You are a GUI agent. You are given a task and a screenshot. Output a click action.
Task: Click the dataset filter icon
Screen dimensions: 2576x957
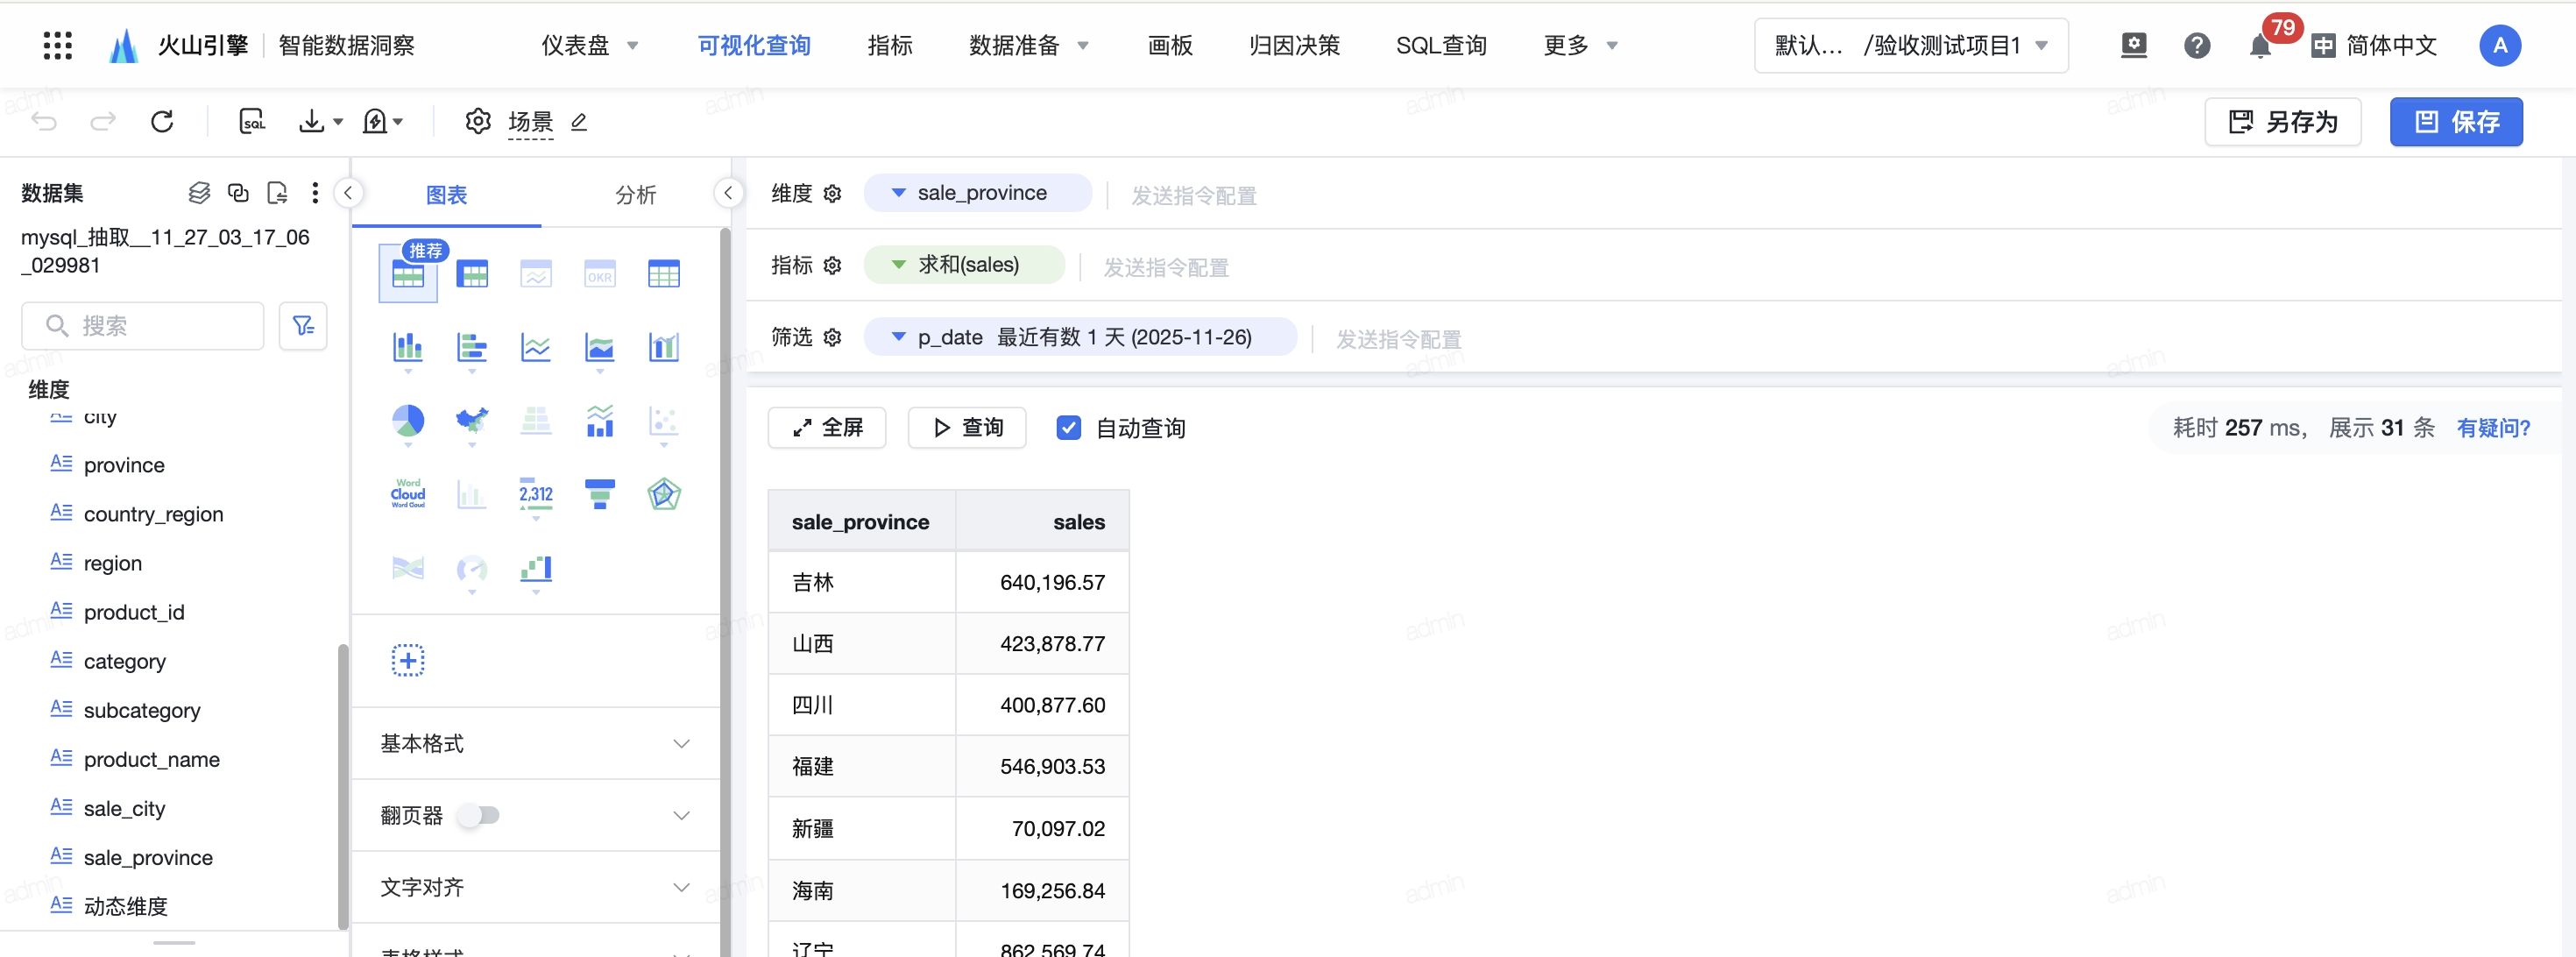(303, 326)
